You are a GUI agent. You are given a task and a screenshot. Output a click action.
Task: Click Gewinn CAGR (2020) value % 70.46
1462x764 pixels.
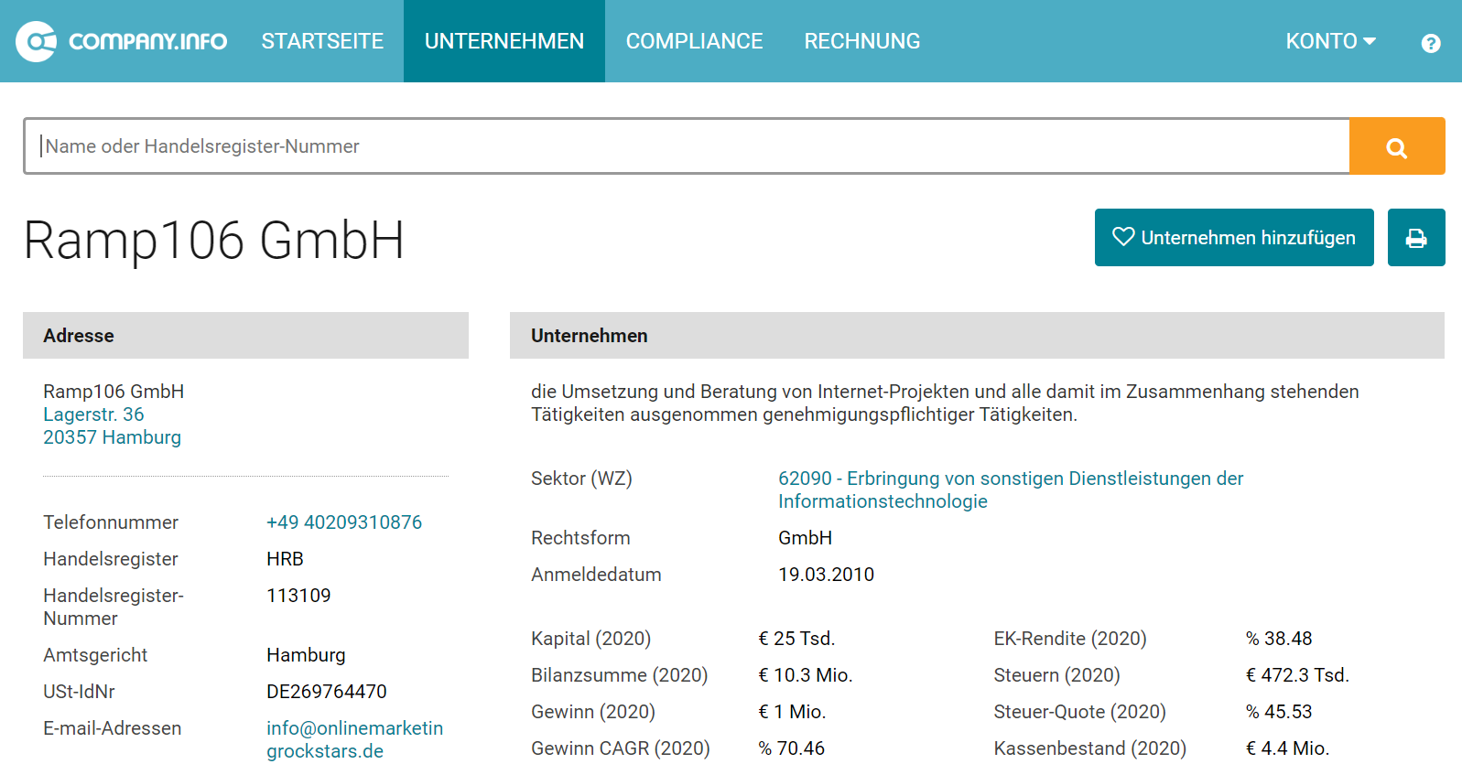click(791, 748)
